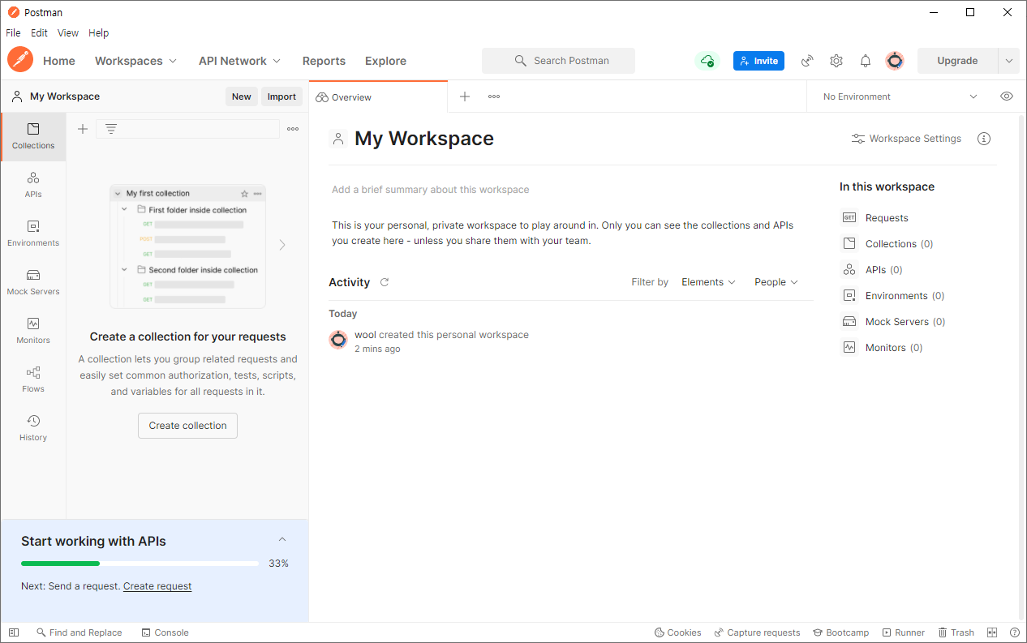
Task: Open the help question mark icon
Action: coord(1015,632)
